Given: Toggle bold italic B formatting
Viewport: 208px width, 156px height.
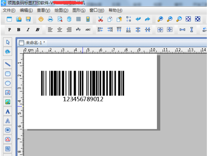Looking at the screenshot, I should tap(38, 29).
